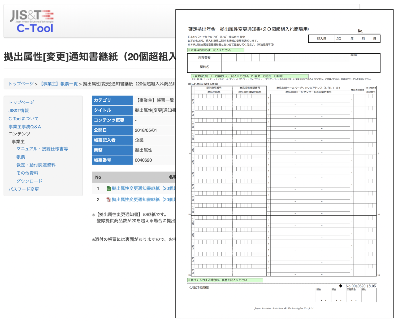Open the first 拠出属性変更通知書継紙 file link
This screenshot has width=398, height=321.
click(x=144, y=188)
